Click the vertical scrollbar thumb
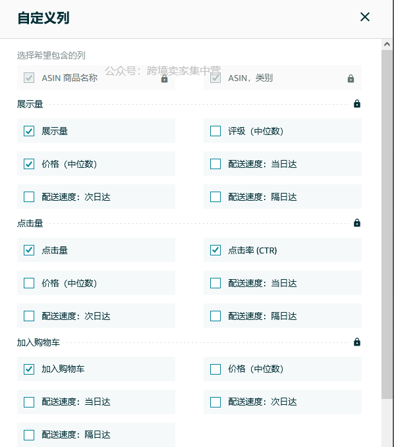The height and width of the screenshot is (447, 394). 387,224
